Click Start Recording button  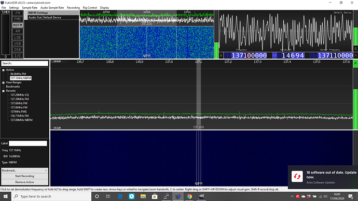pos(25,176)
